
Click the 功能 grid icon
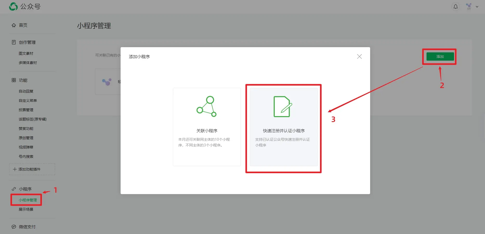[x=14, y=80]
